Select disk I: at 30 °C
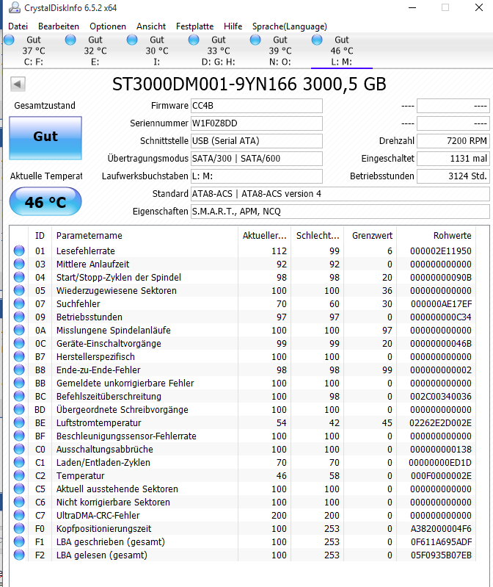This screenshot has width=493, height=587. click(157, 51)
